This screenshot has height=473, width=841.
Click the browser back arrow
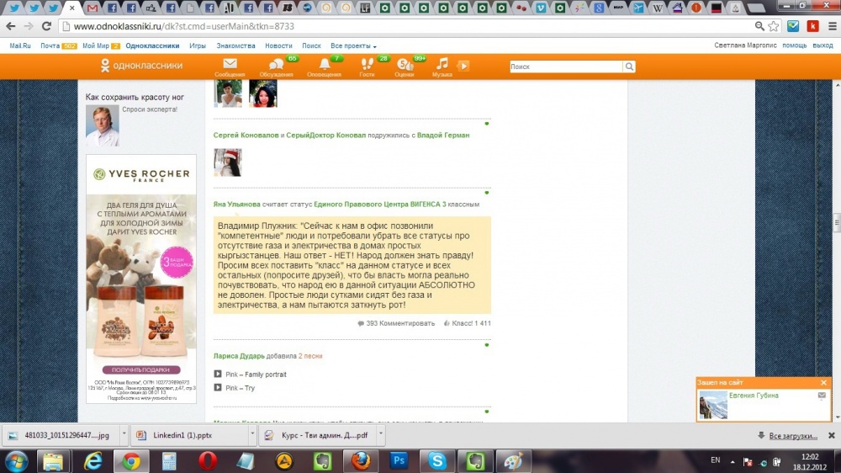[x=11, y=26]
